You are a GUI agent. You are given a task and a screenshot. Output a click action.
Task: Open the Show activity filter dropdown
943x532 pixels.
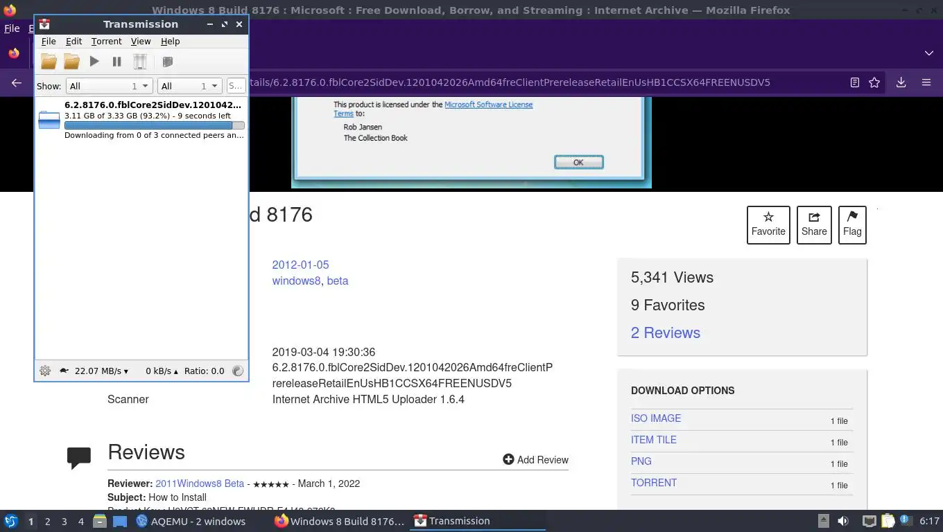coord(109,86)
